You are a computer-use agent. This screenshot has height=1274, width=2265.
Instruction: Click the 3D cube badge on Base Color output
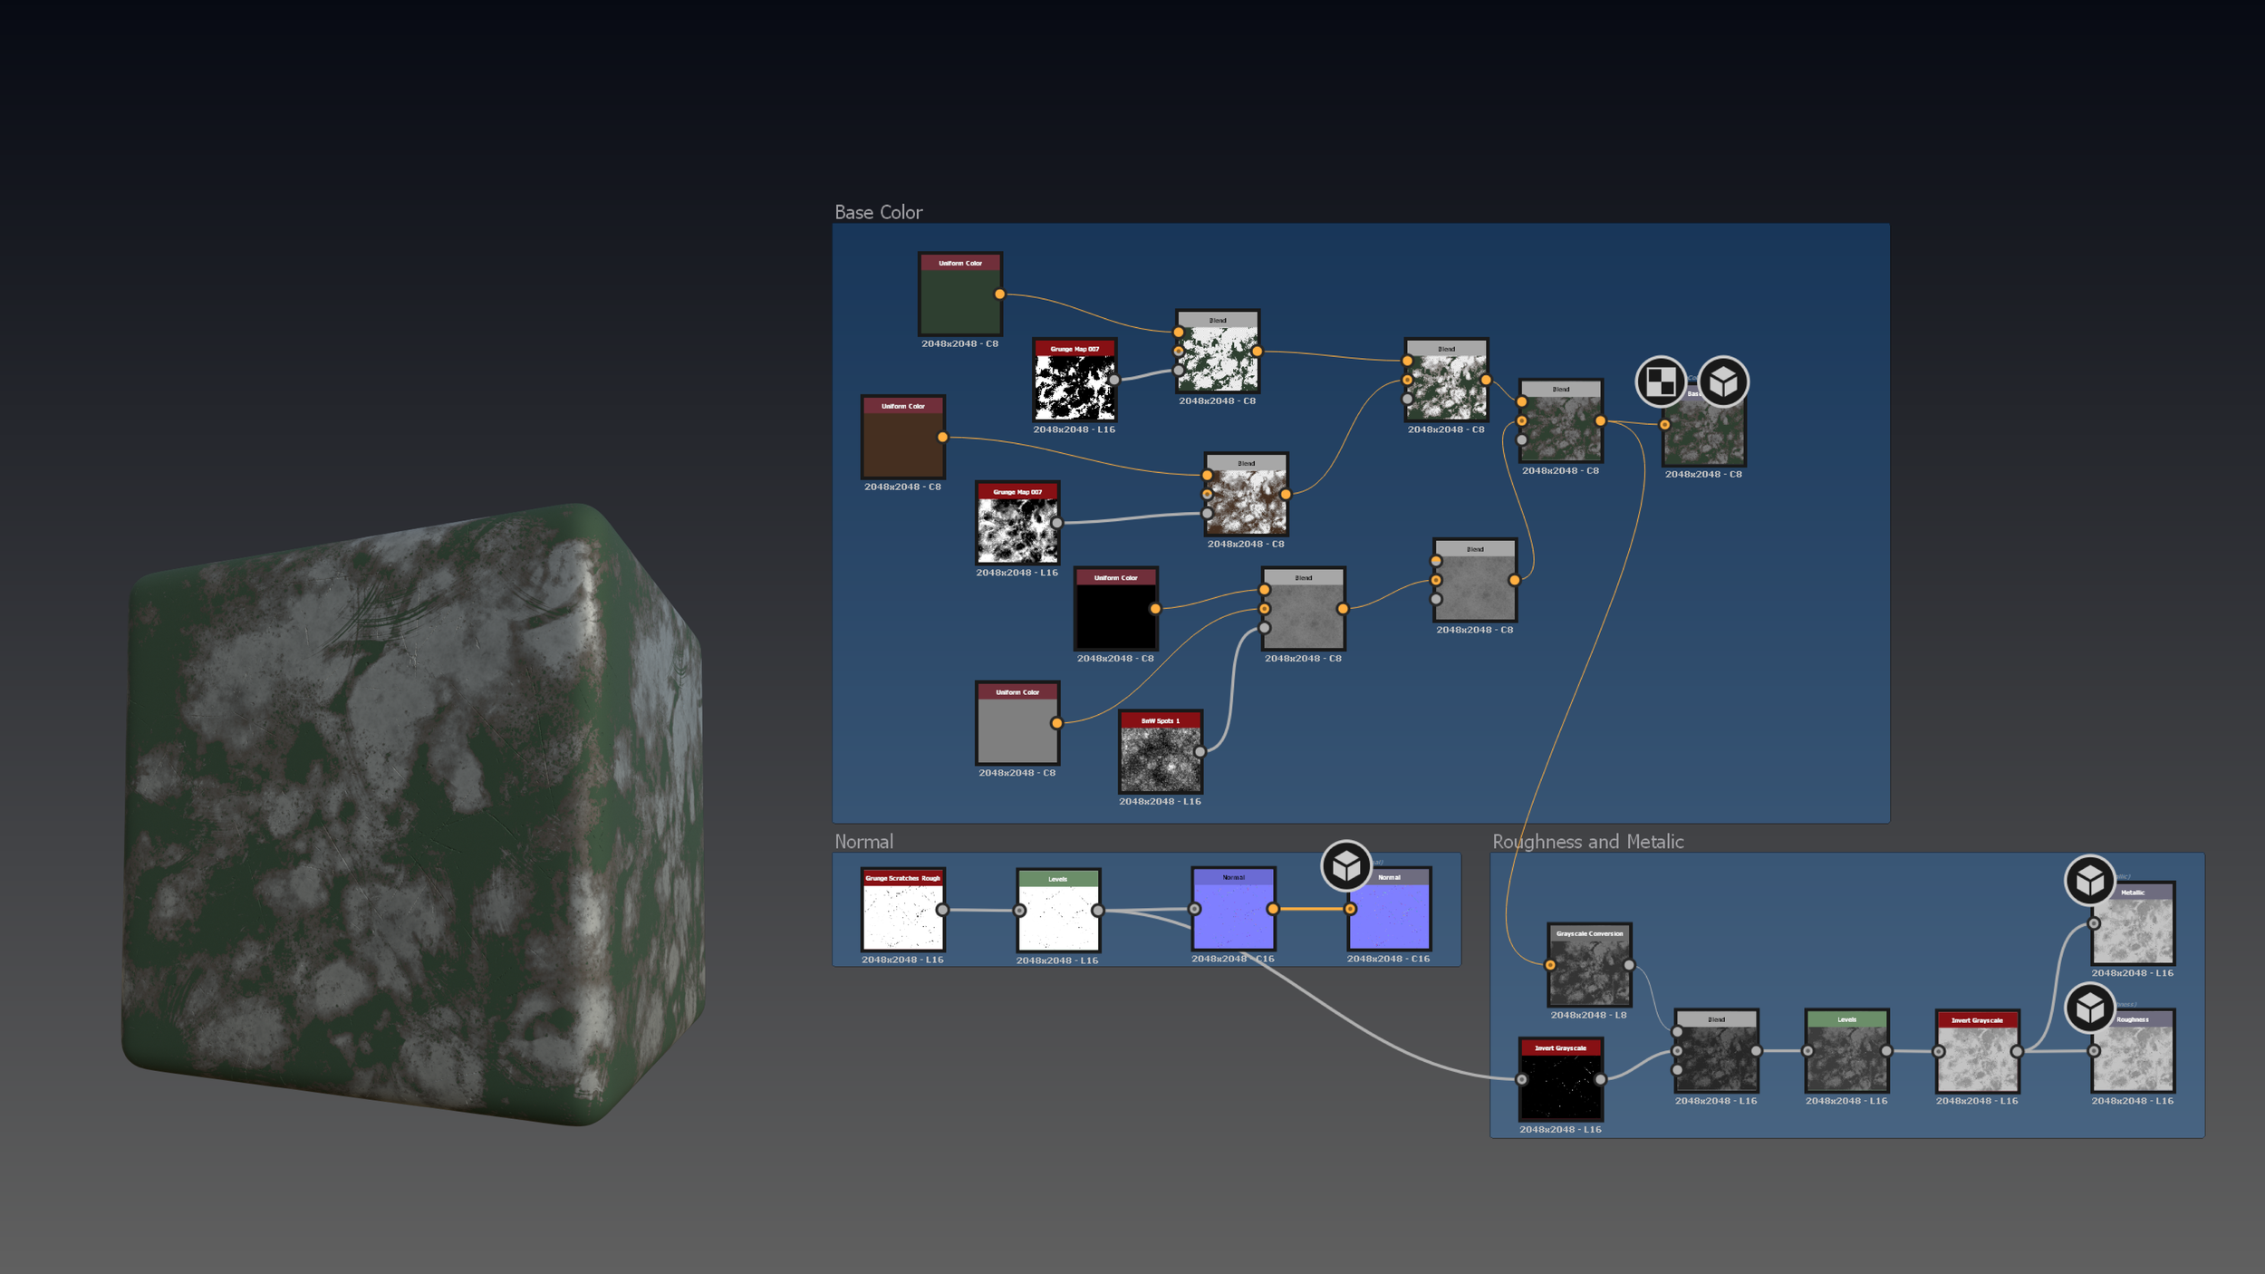(x=1723, y=381)
